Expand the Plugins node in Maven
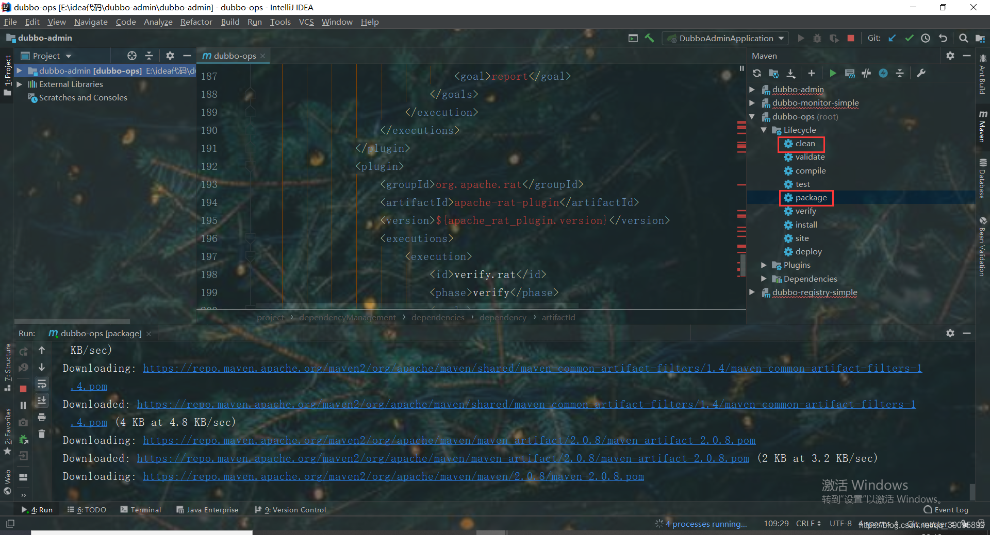990x535 pixels. click(x=764, y=265)
